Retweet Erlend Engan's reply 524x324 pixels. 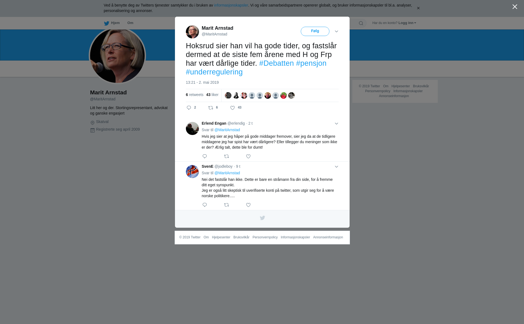point(227,156)
